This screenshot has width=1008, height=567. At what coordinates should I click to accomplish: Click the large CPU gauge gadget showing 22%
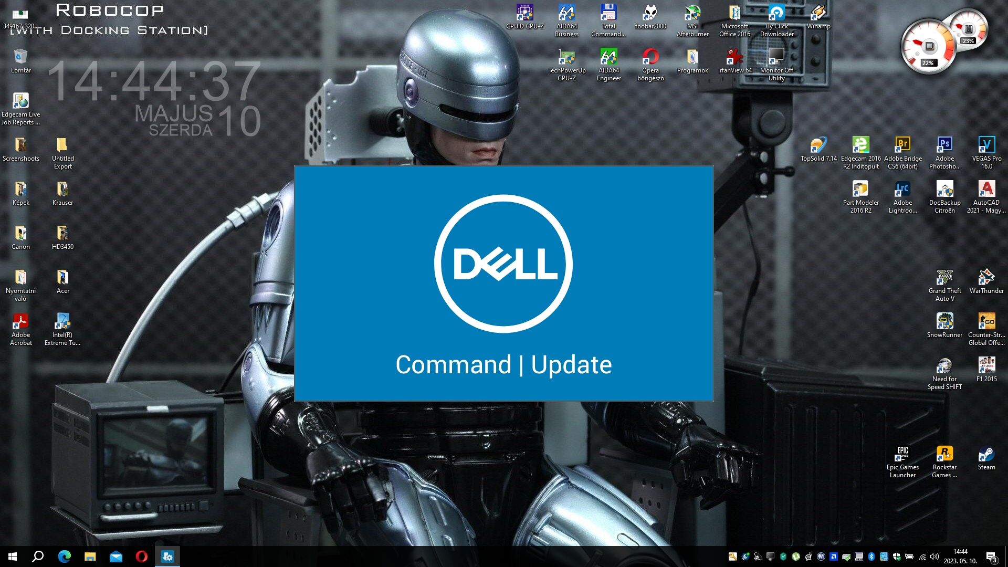[928, 47]
